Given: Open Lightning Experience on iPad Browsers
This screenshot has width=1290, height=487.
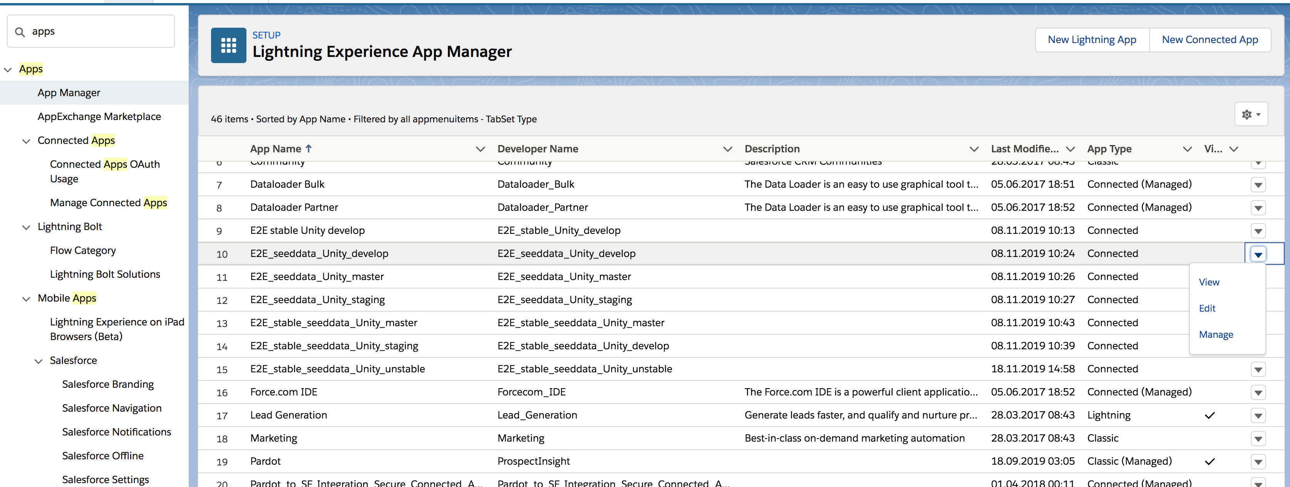Looking at the screenshot, I should pyautogui.click(x=117, y=329).
